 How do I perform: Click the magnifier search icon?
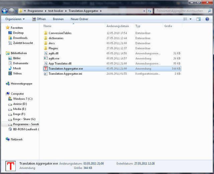[x=210, y=11]
